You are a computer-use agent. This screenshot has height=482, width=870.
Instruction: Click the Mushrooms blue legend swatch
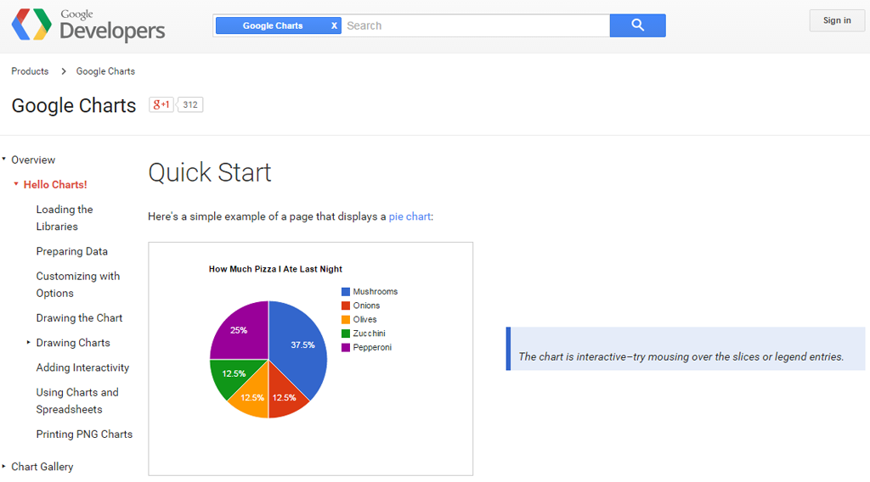click(x=346, y=291)
